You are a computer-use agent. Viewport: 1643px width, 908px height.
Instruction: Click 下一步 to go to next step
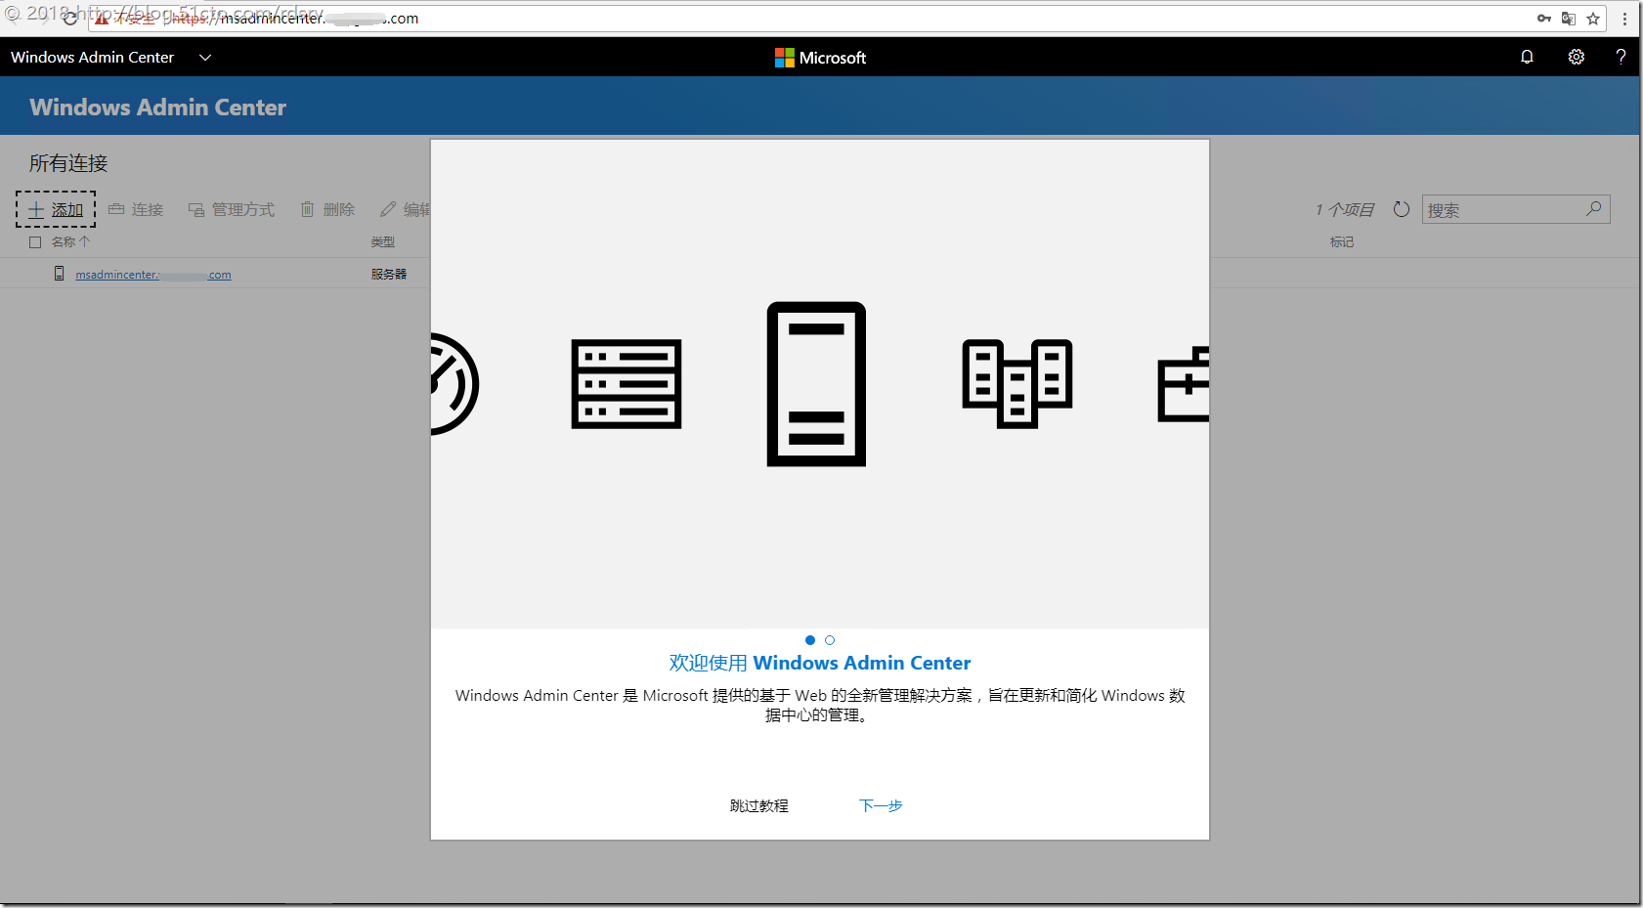(x=881, y=805)
